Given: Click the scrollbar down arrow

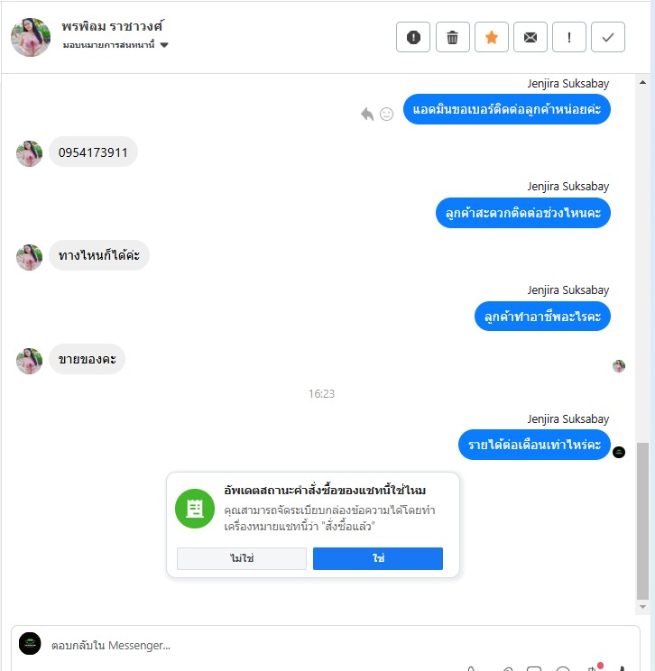Looking at the screenshot, I should (642, 607).
